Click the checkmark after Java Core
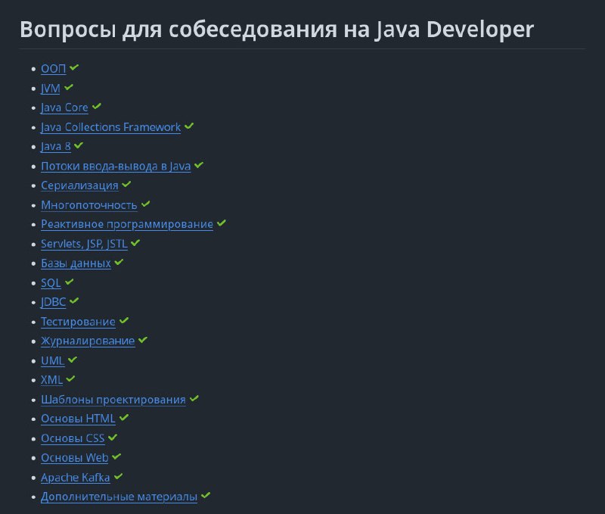Image resolution: width=605 pixels, height=514 pixels. [x=97, y=106]
